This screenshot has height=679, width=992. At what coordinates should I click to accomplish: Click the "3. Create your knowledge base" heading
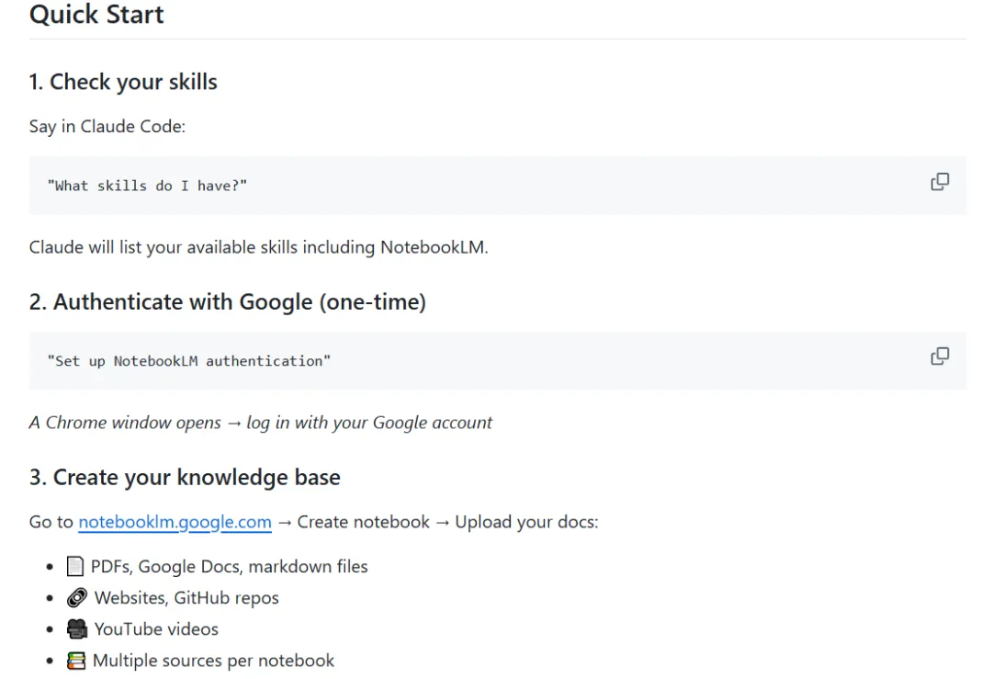coord(185,477)
